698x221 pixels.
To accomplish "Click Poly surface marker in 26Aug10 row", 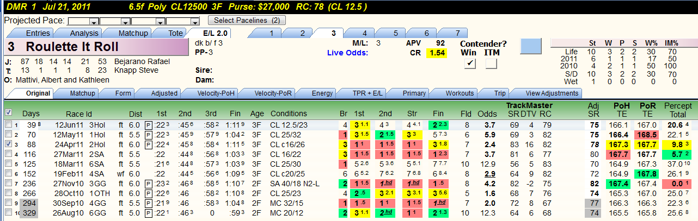I will 148,213.
